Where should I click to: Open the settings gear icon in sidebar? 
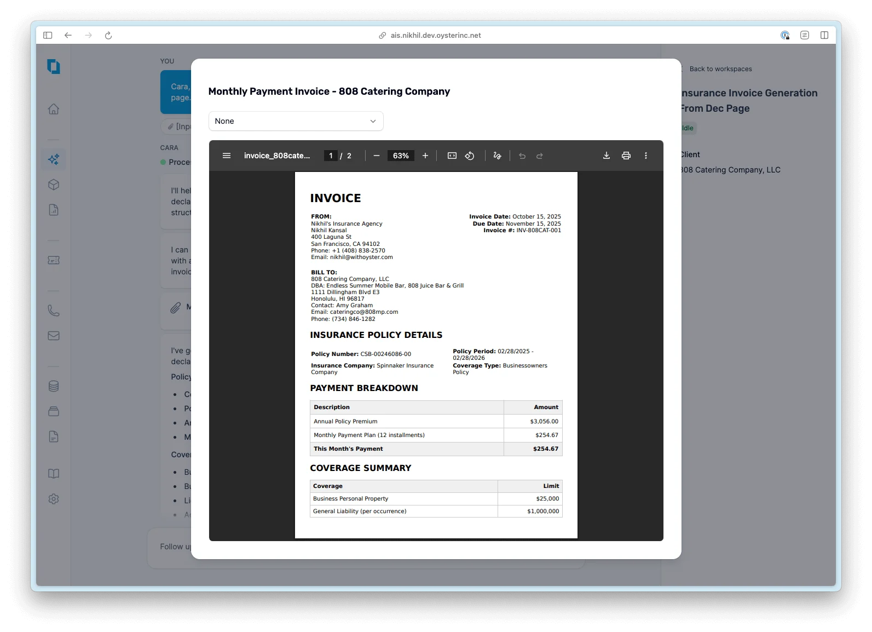tap(54, 499)
